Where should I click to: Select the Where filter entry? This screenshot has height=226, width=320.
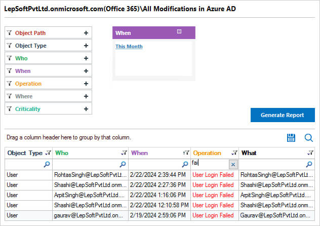[49, 96]
